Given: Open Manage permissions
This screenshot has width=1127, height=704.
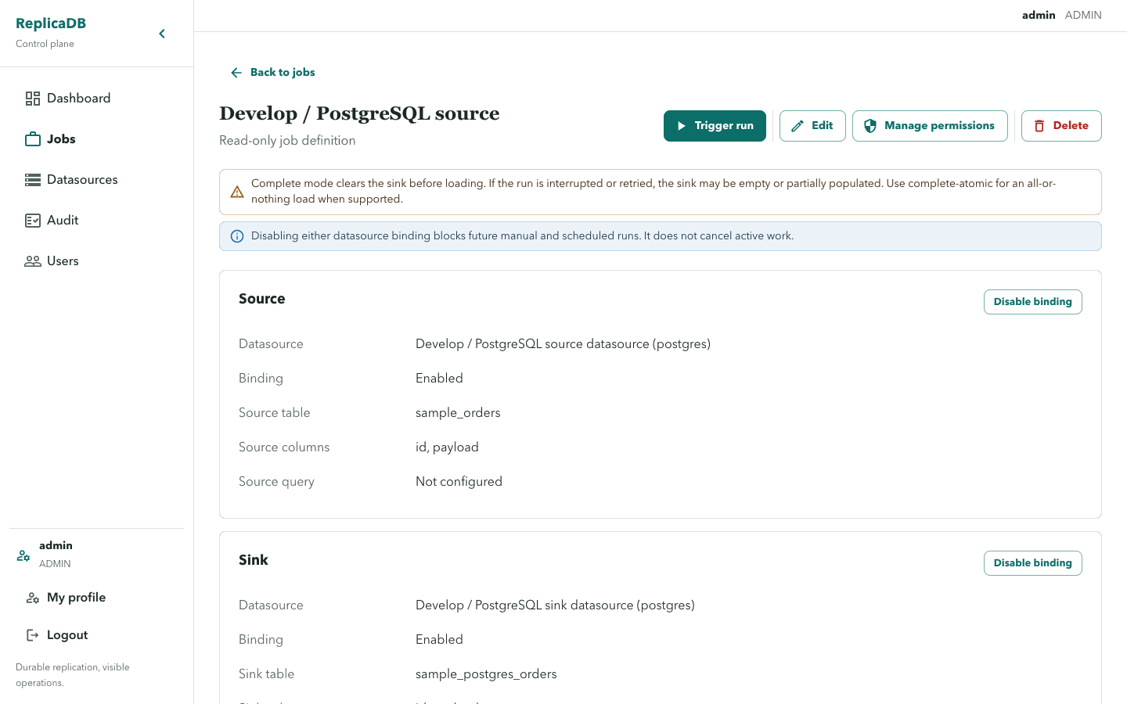Looking at the screenshot, I should [930, 126].
